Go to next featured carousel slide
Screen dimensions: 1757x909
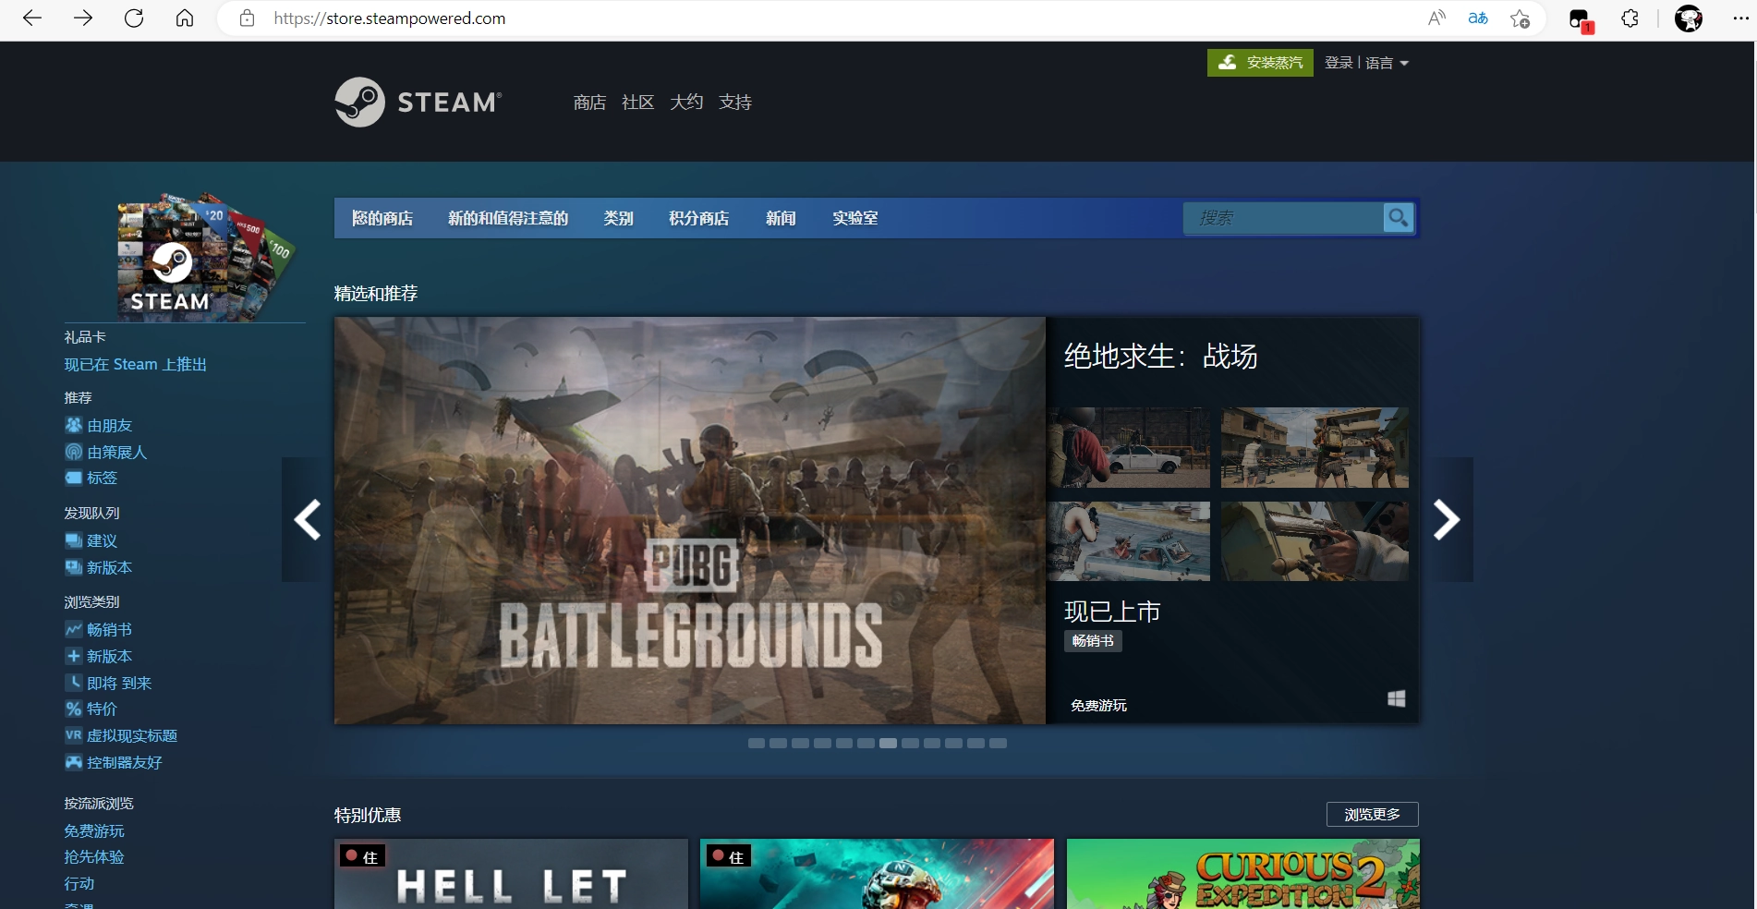click(x=1446, y=519)
